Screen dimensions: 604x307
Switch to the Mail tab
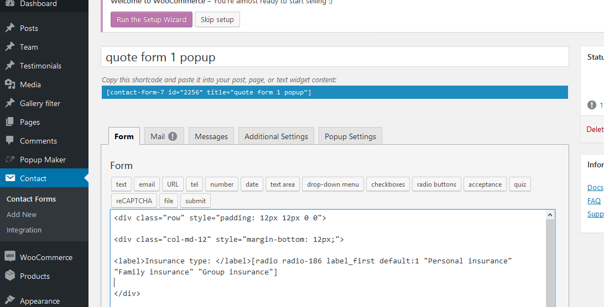pyautogui.click(x=163, y=136)
